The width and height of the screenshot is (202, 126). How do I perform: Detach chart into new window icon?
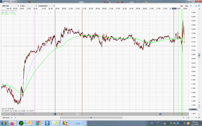(x=199, y=6)
